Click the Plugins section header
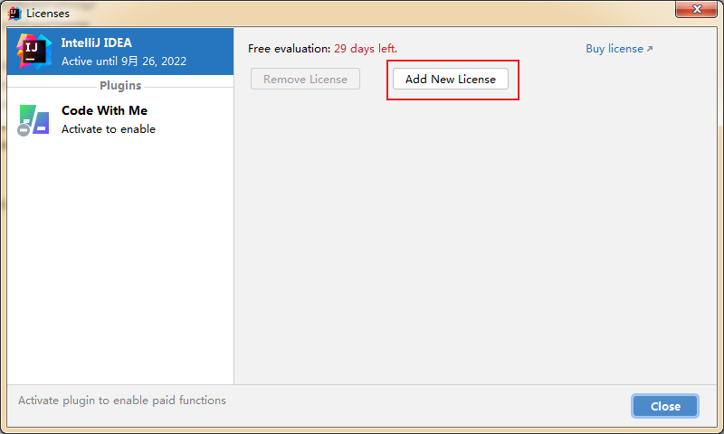 [120, 86]
